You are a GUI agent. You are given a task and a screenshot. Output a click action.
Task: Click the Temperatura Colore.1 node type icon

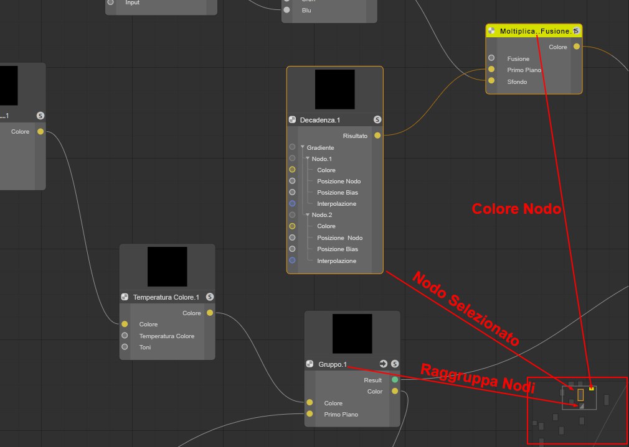(125, 297)
